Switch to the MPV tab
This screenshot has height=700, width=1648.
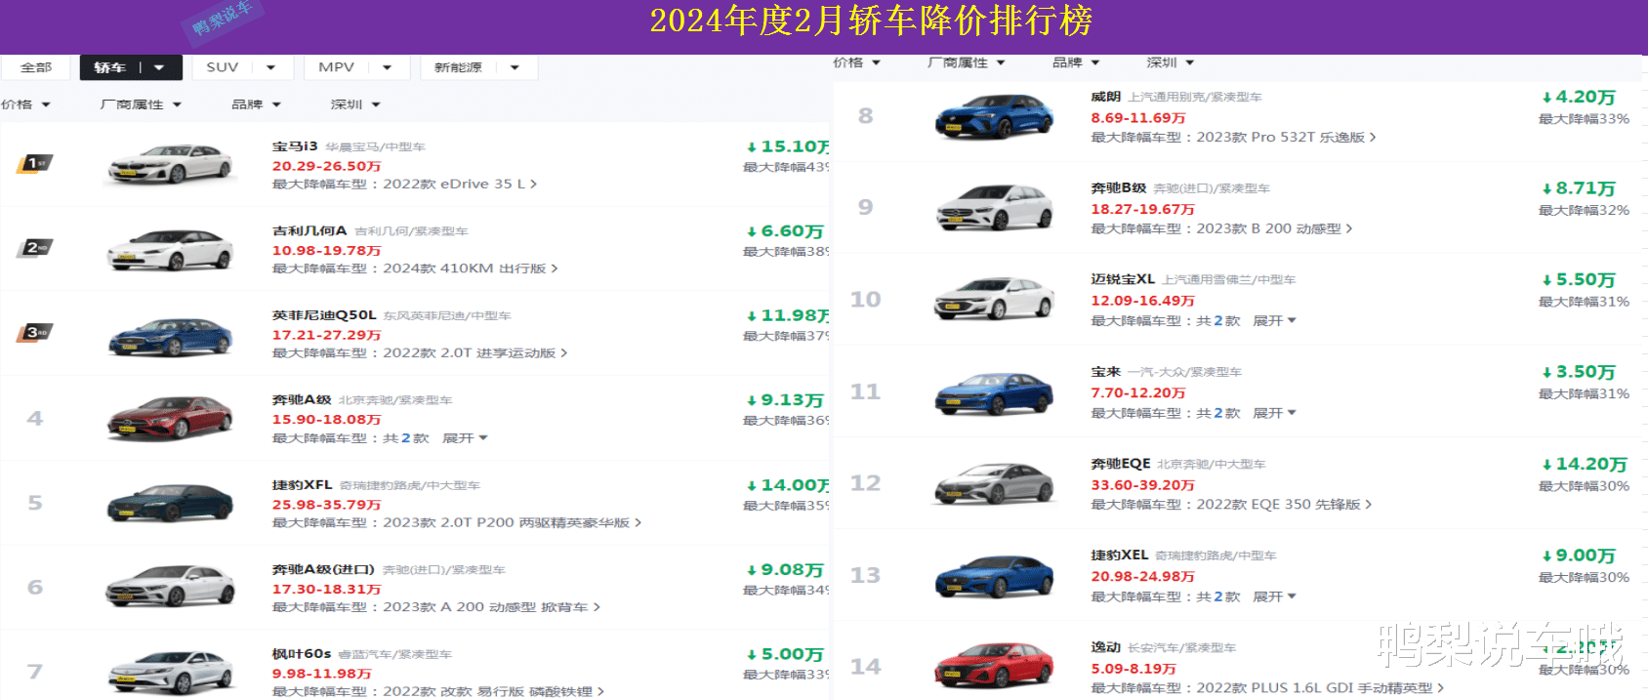tap(336, 67)
